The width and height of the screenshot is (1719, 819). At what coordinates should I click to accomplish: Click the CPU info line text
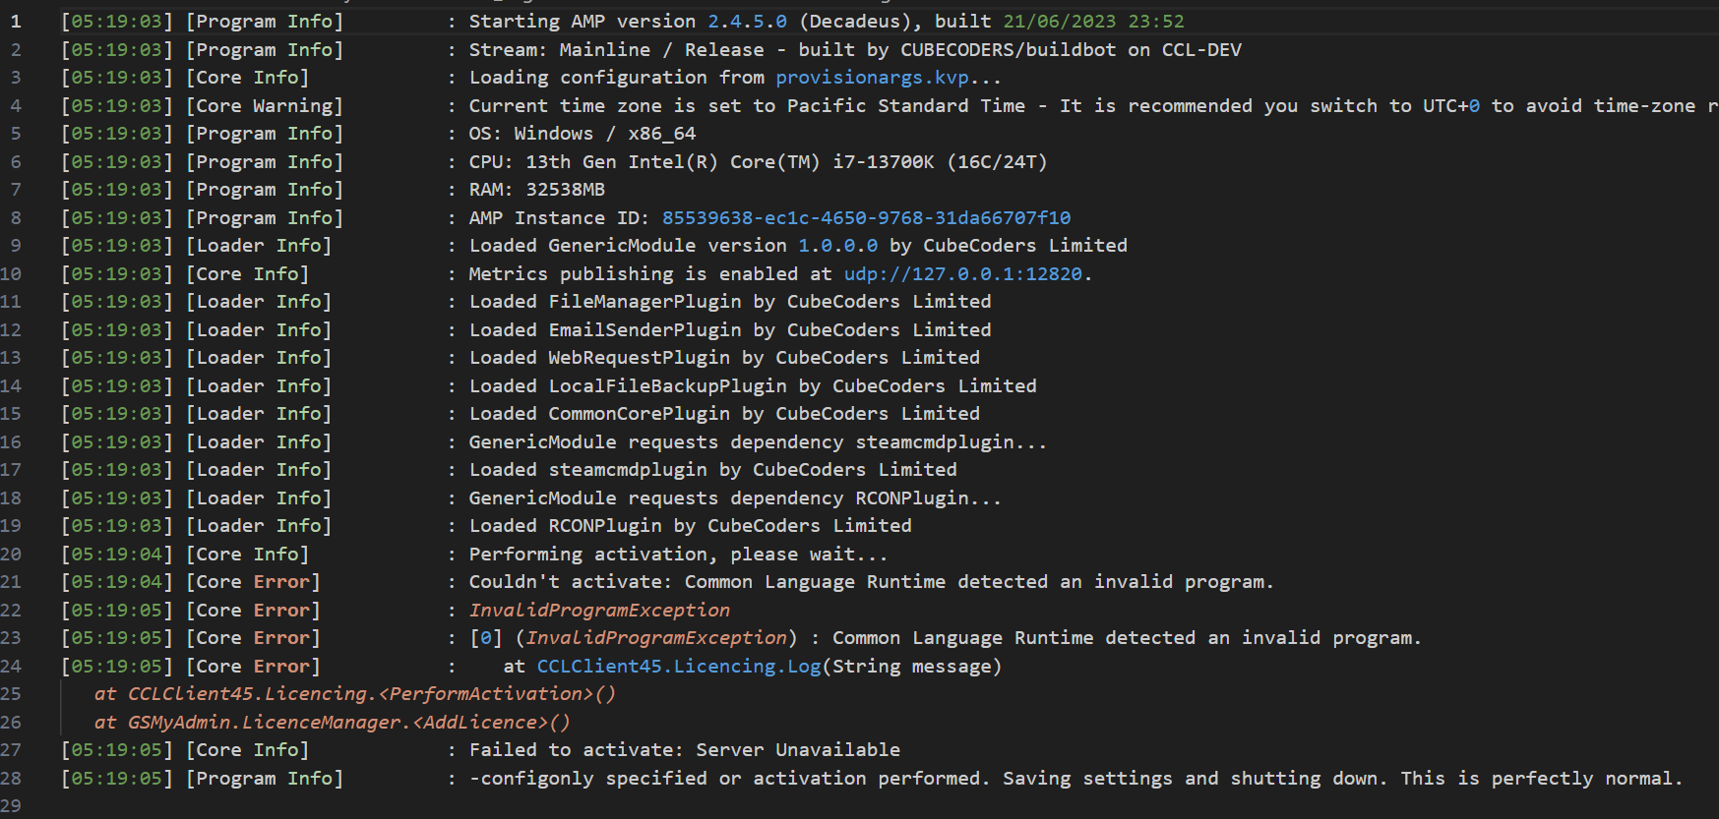[758, 162]
